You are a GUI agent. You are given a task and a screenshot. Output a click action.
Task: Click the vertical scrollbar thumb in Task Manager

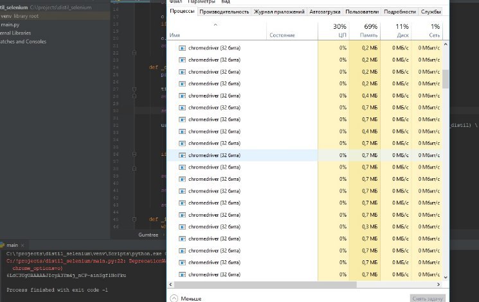coord(446,79)
